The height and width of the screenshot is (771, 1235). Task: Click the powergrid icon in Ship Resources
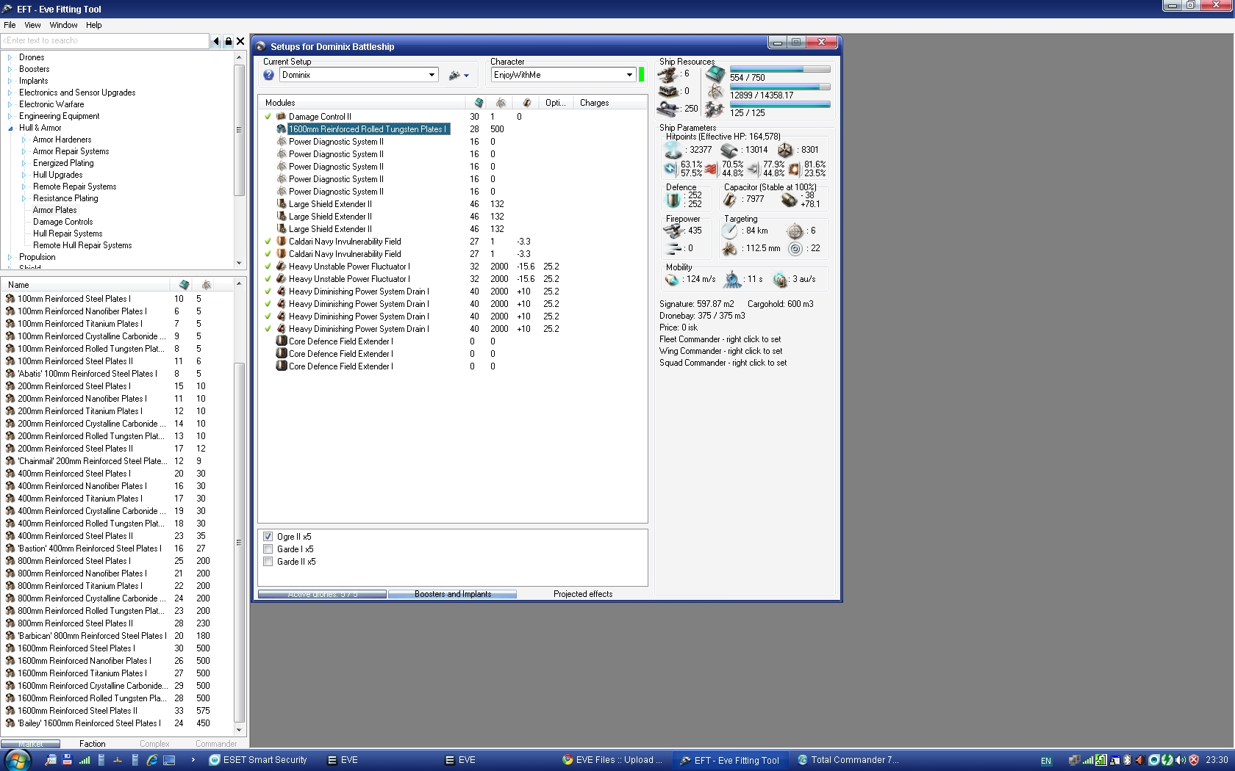tap(715, 92)
